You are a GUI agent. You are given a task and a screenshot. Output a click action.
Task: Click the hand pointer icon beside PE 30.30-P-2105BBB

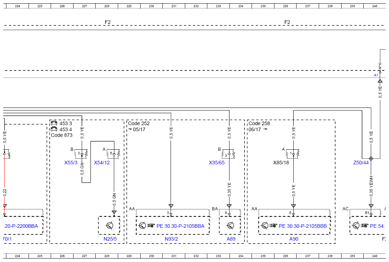click(x=274, y=226)
